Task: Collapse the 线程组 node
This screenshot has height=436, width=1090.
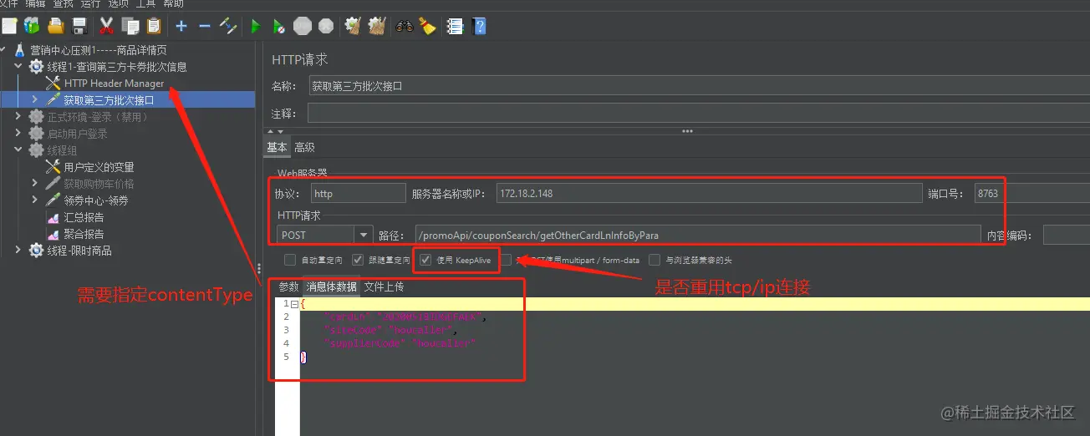Action: pos(18,150)
